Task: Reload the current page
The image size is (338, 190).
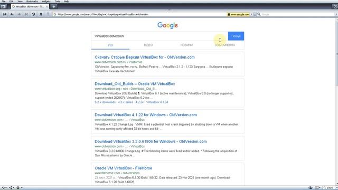Action: (x=33, y=14)
